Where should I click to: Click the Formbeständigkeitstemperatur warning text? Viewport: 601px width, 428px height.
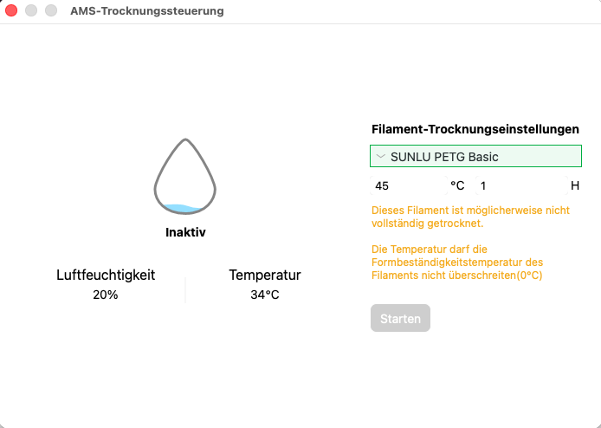click(457, 263)
